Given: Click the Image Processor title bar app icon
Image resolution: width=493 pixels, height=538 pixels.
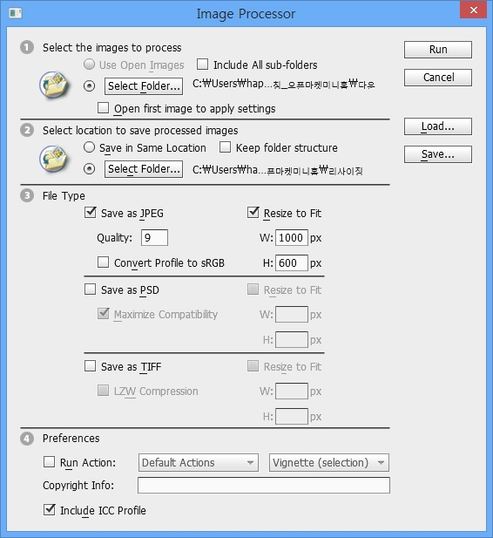Looking at the screenshot, I should coord(16,13).
